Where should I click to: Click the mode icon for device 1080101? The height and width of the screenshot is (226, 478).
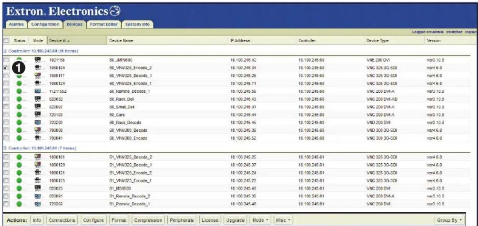point(37,157)
